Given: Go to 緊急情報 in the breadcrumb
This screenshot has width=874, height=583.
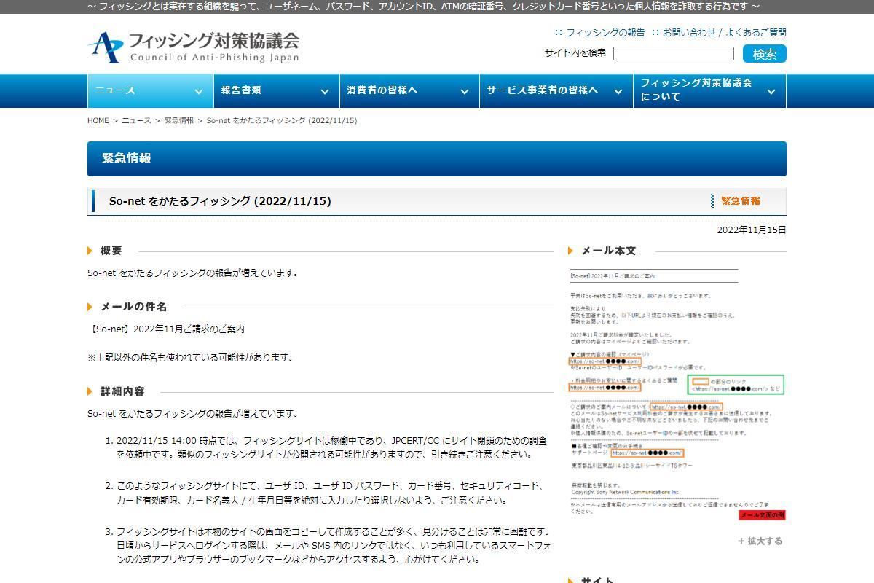Looking at the screenshot, I should click(x=179, y=121).
